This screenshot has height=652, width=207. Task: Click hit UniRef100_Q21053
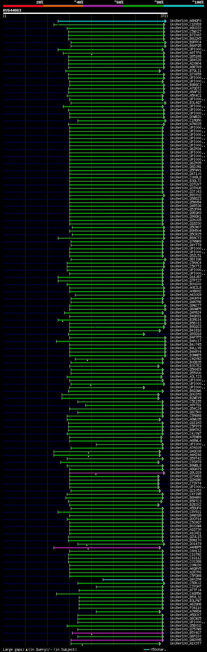point(186,491)
